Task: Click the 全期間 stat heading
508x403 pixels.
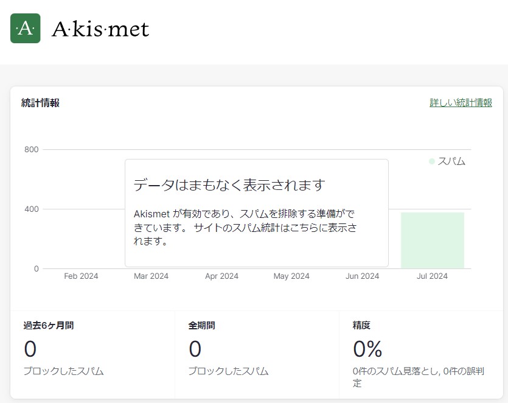Action: click(x=201, y=326)
